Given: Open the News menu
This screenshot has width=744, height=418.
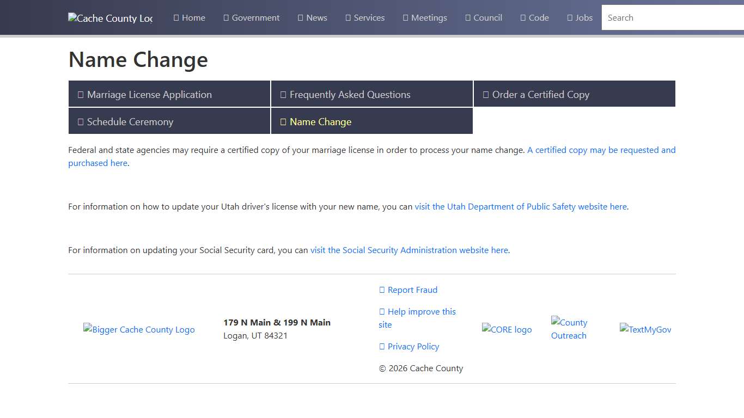Looking at the screenshot, I should point(313,18).
